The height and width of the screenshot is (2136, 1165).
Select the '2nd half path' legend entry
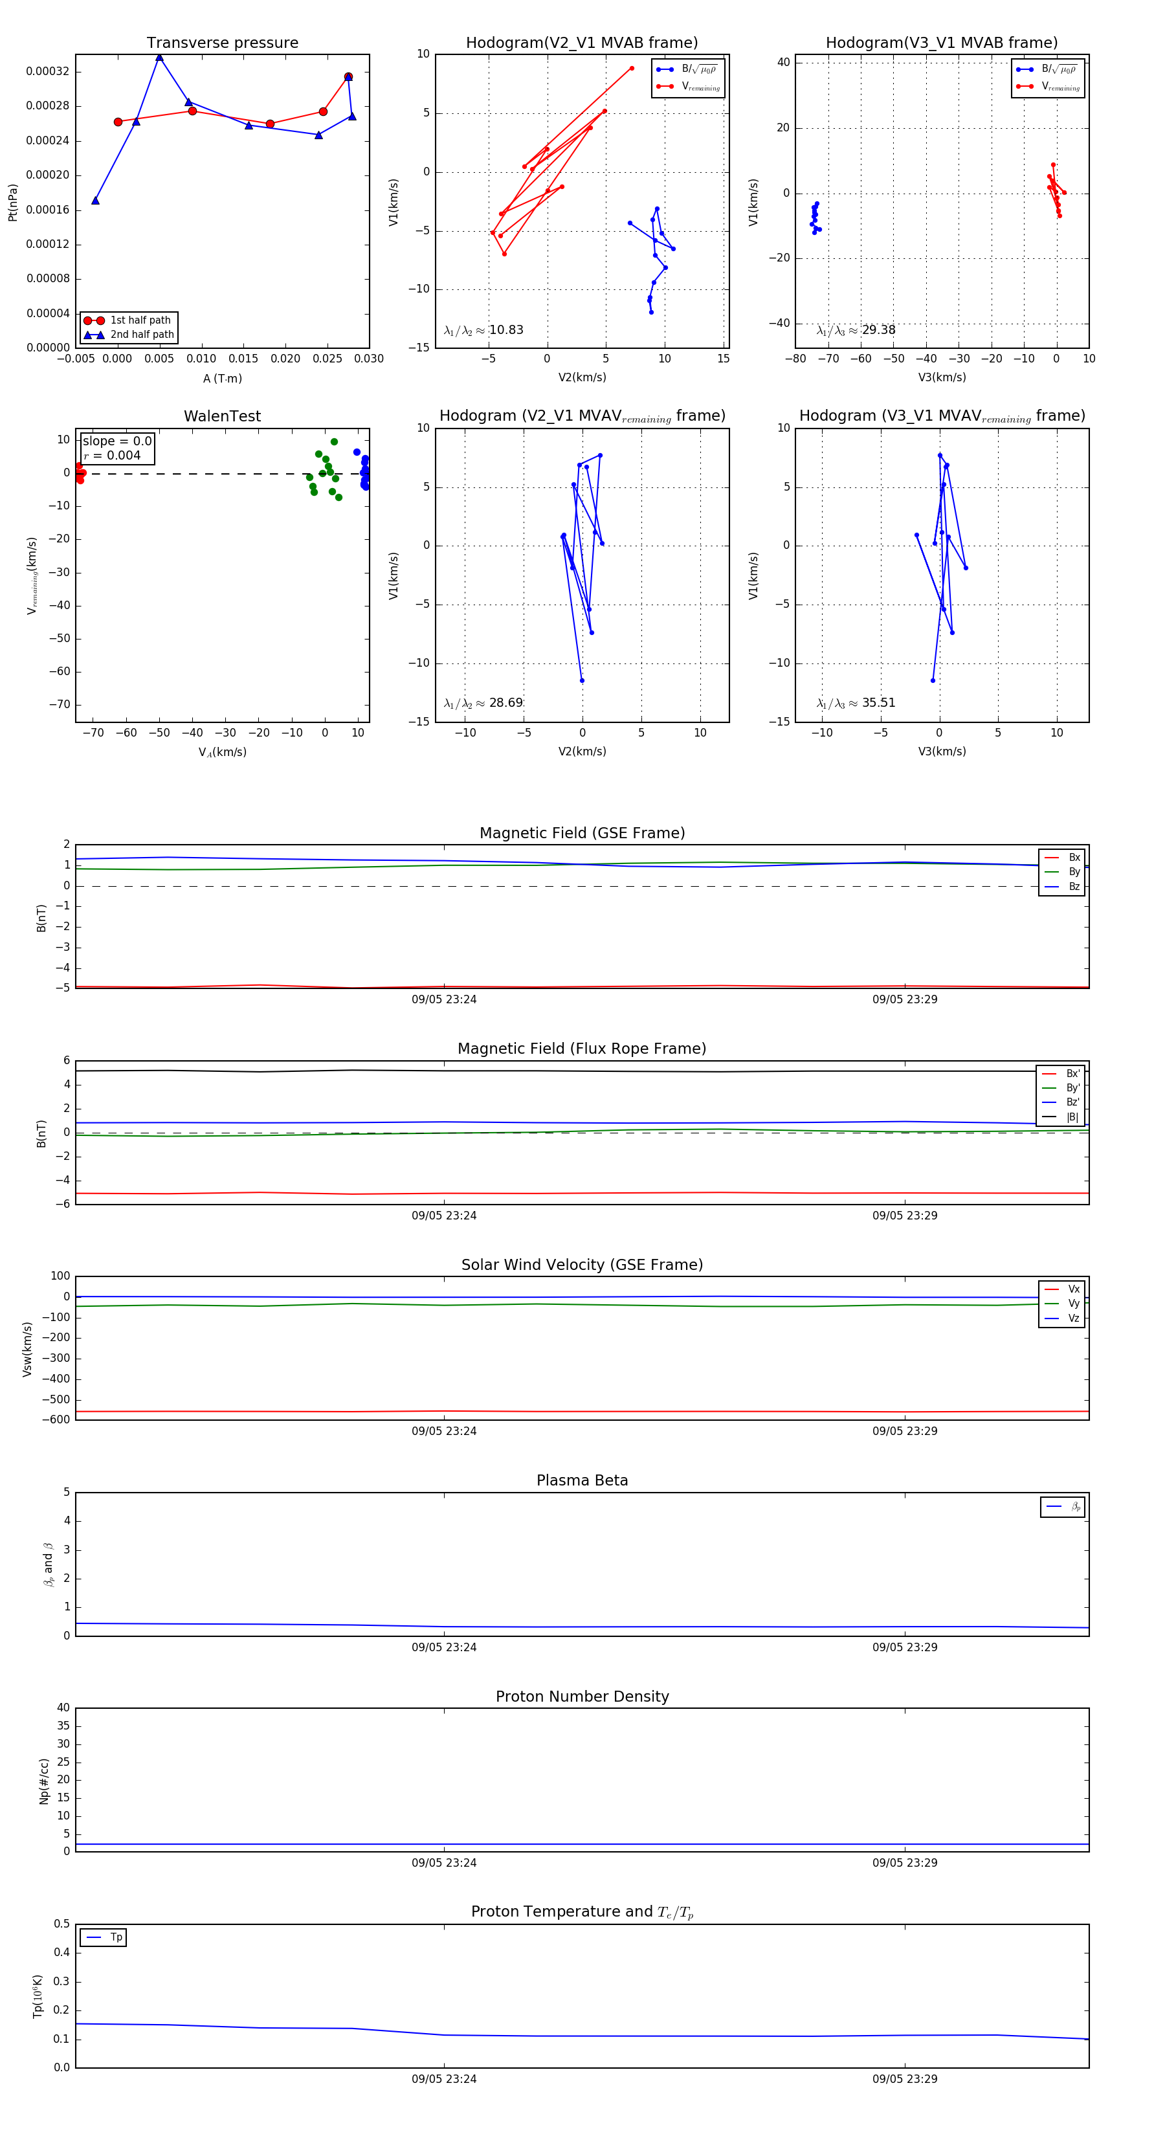[129, 335]
